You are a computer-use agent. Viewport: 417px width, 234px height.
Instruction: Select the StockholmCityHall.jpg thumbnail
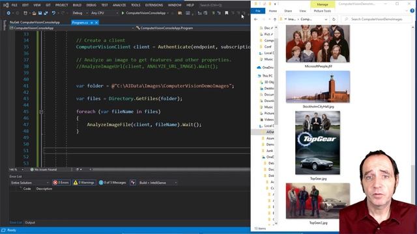coord(318,86)
